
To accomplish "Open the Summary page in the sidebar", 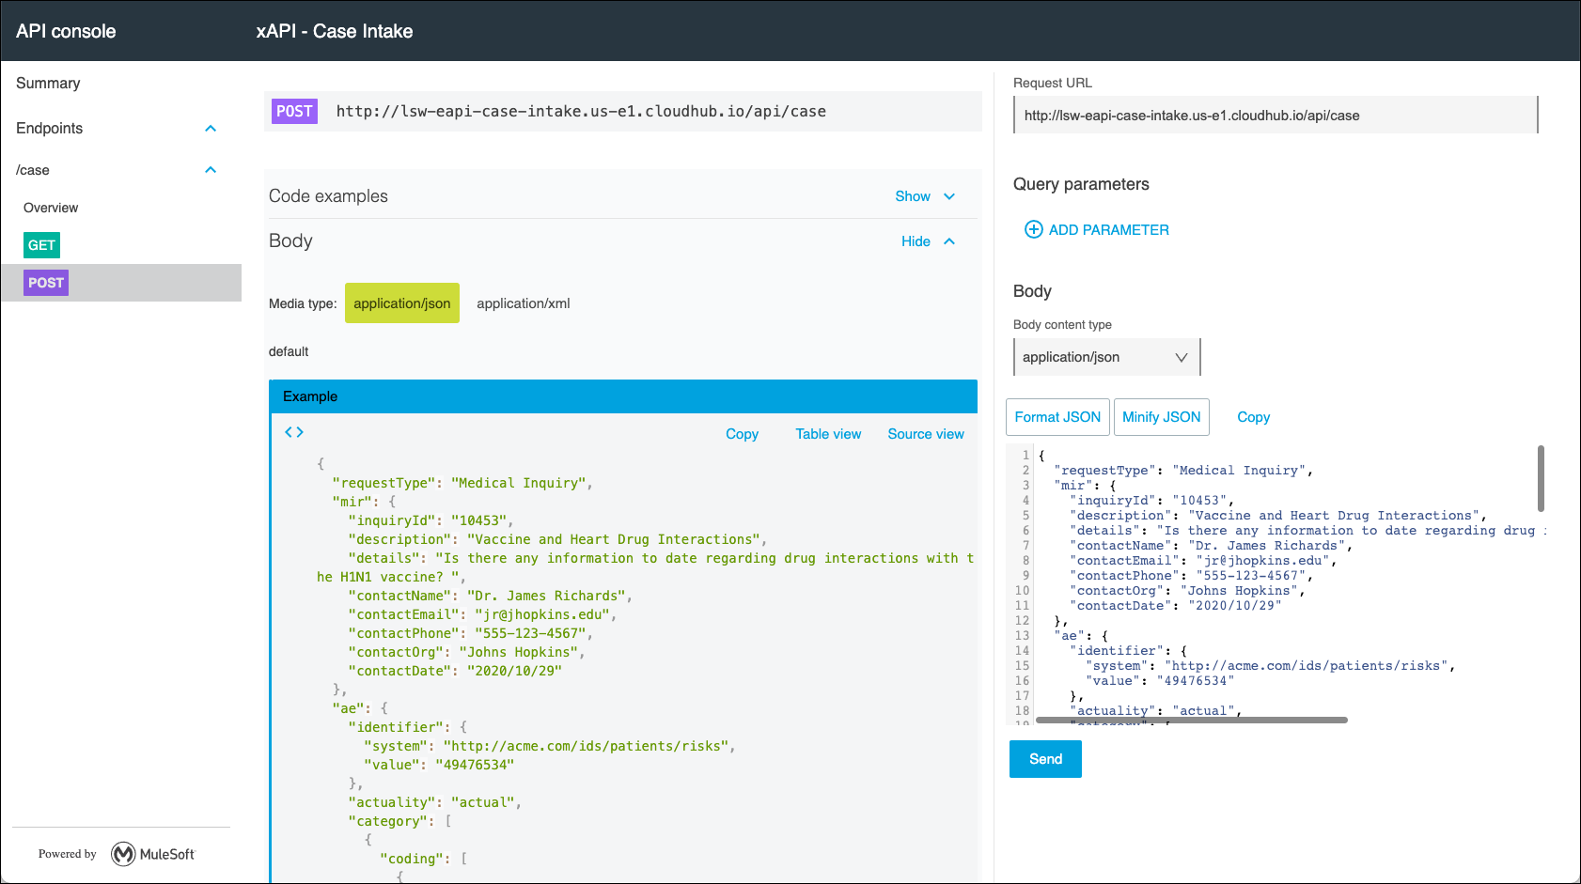I will click(x=47, y=83).
